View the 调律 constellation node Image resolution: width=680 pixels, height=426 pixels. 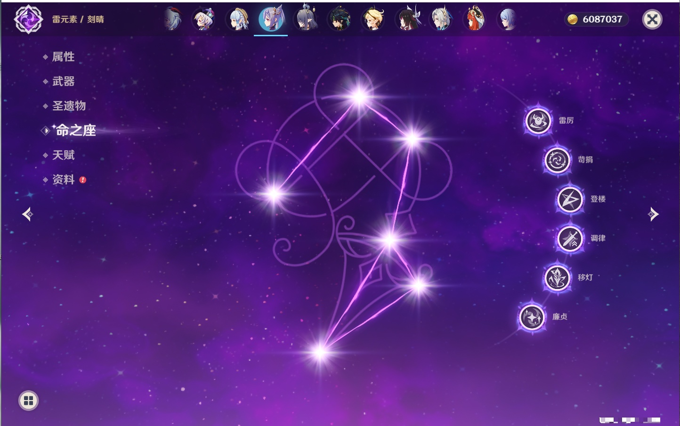tap(570, 238)
